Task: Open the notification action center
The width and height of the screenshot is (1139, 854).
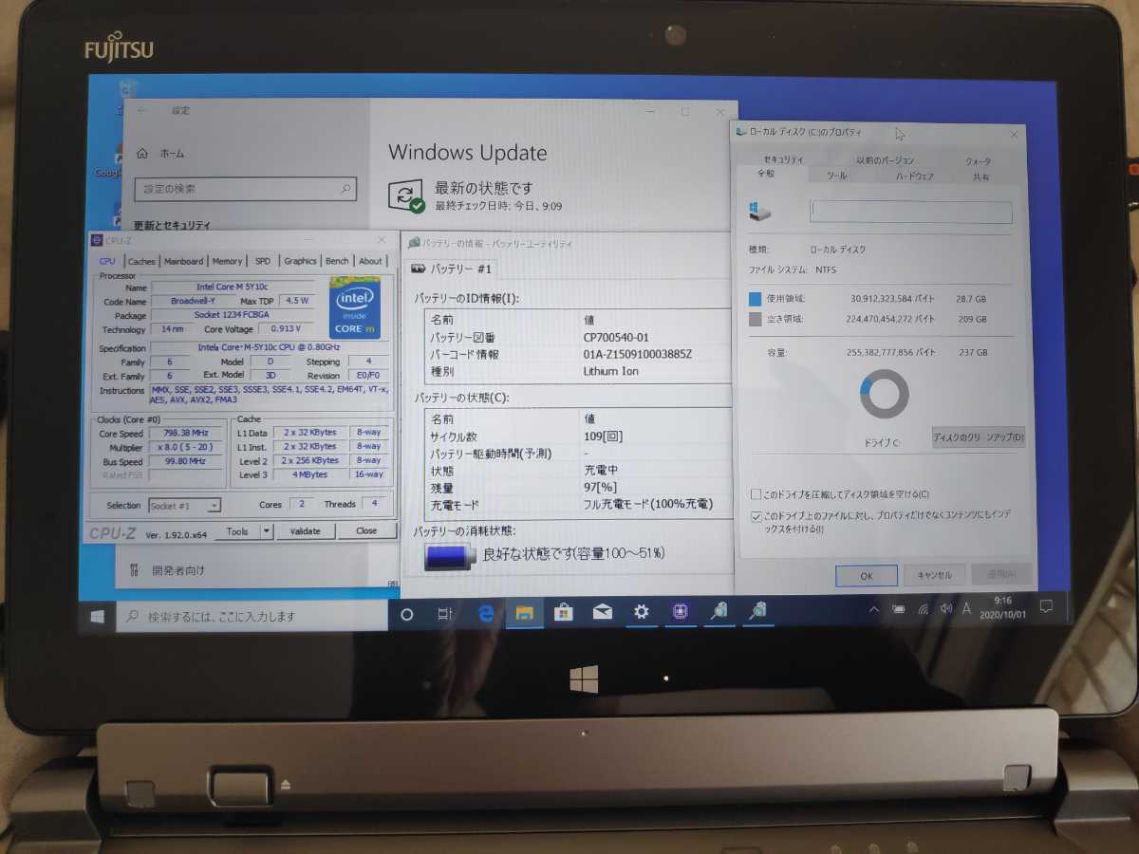Action: coord(1046,605)
